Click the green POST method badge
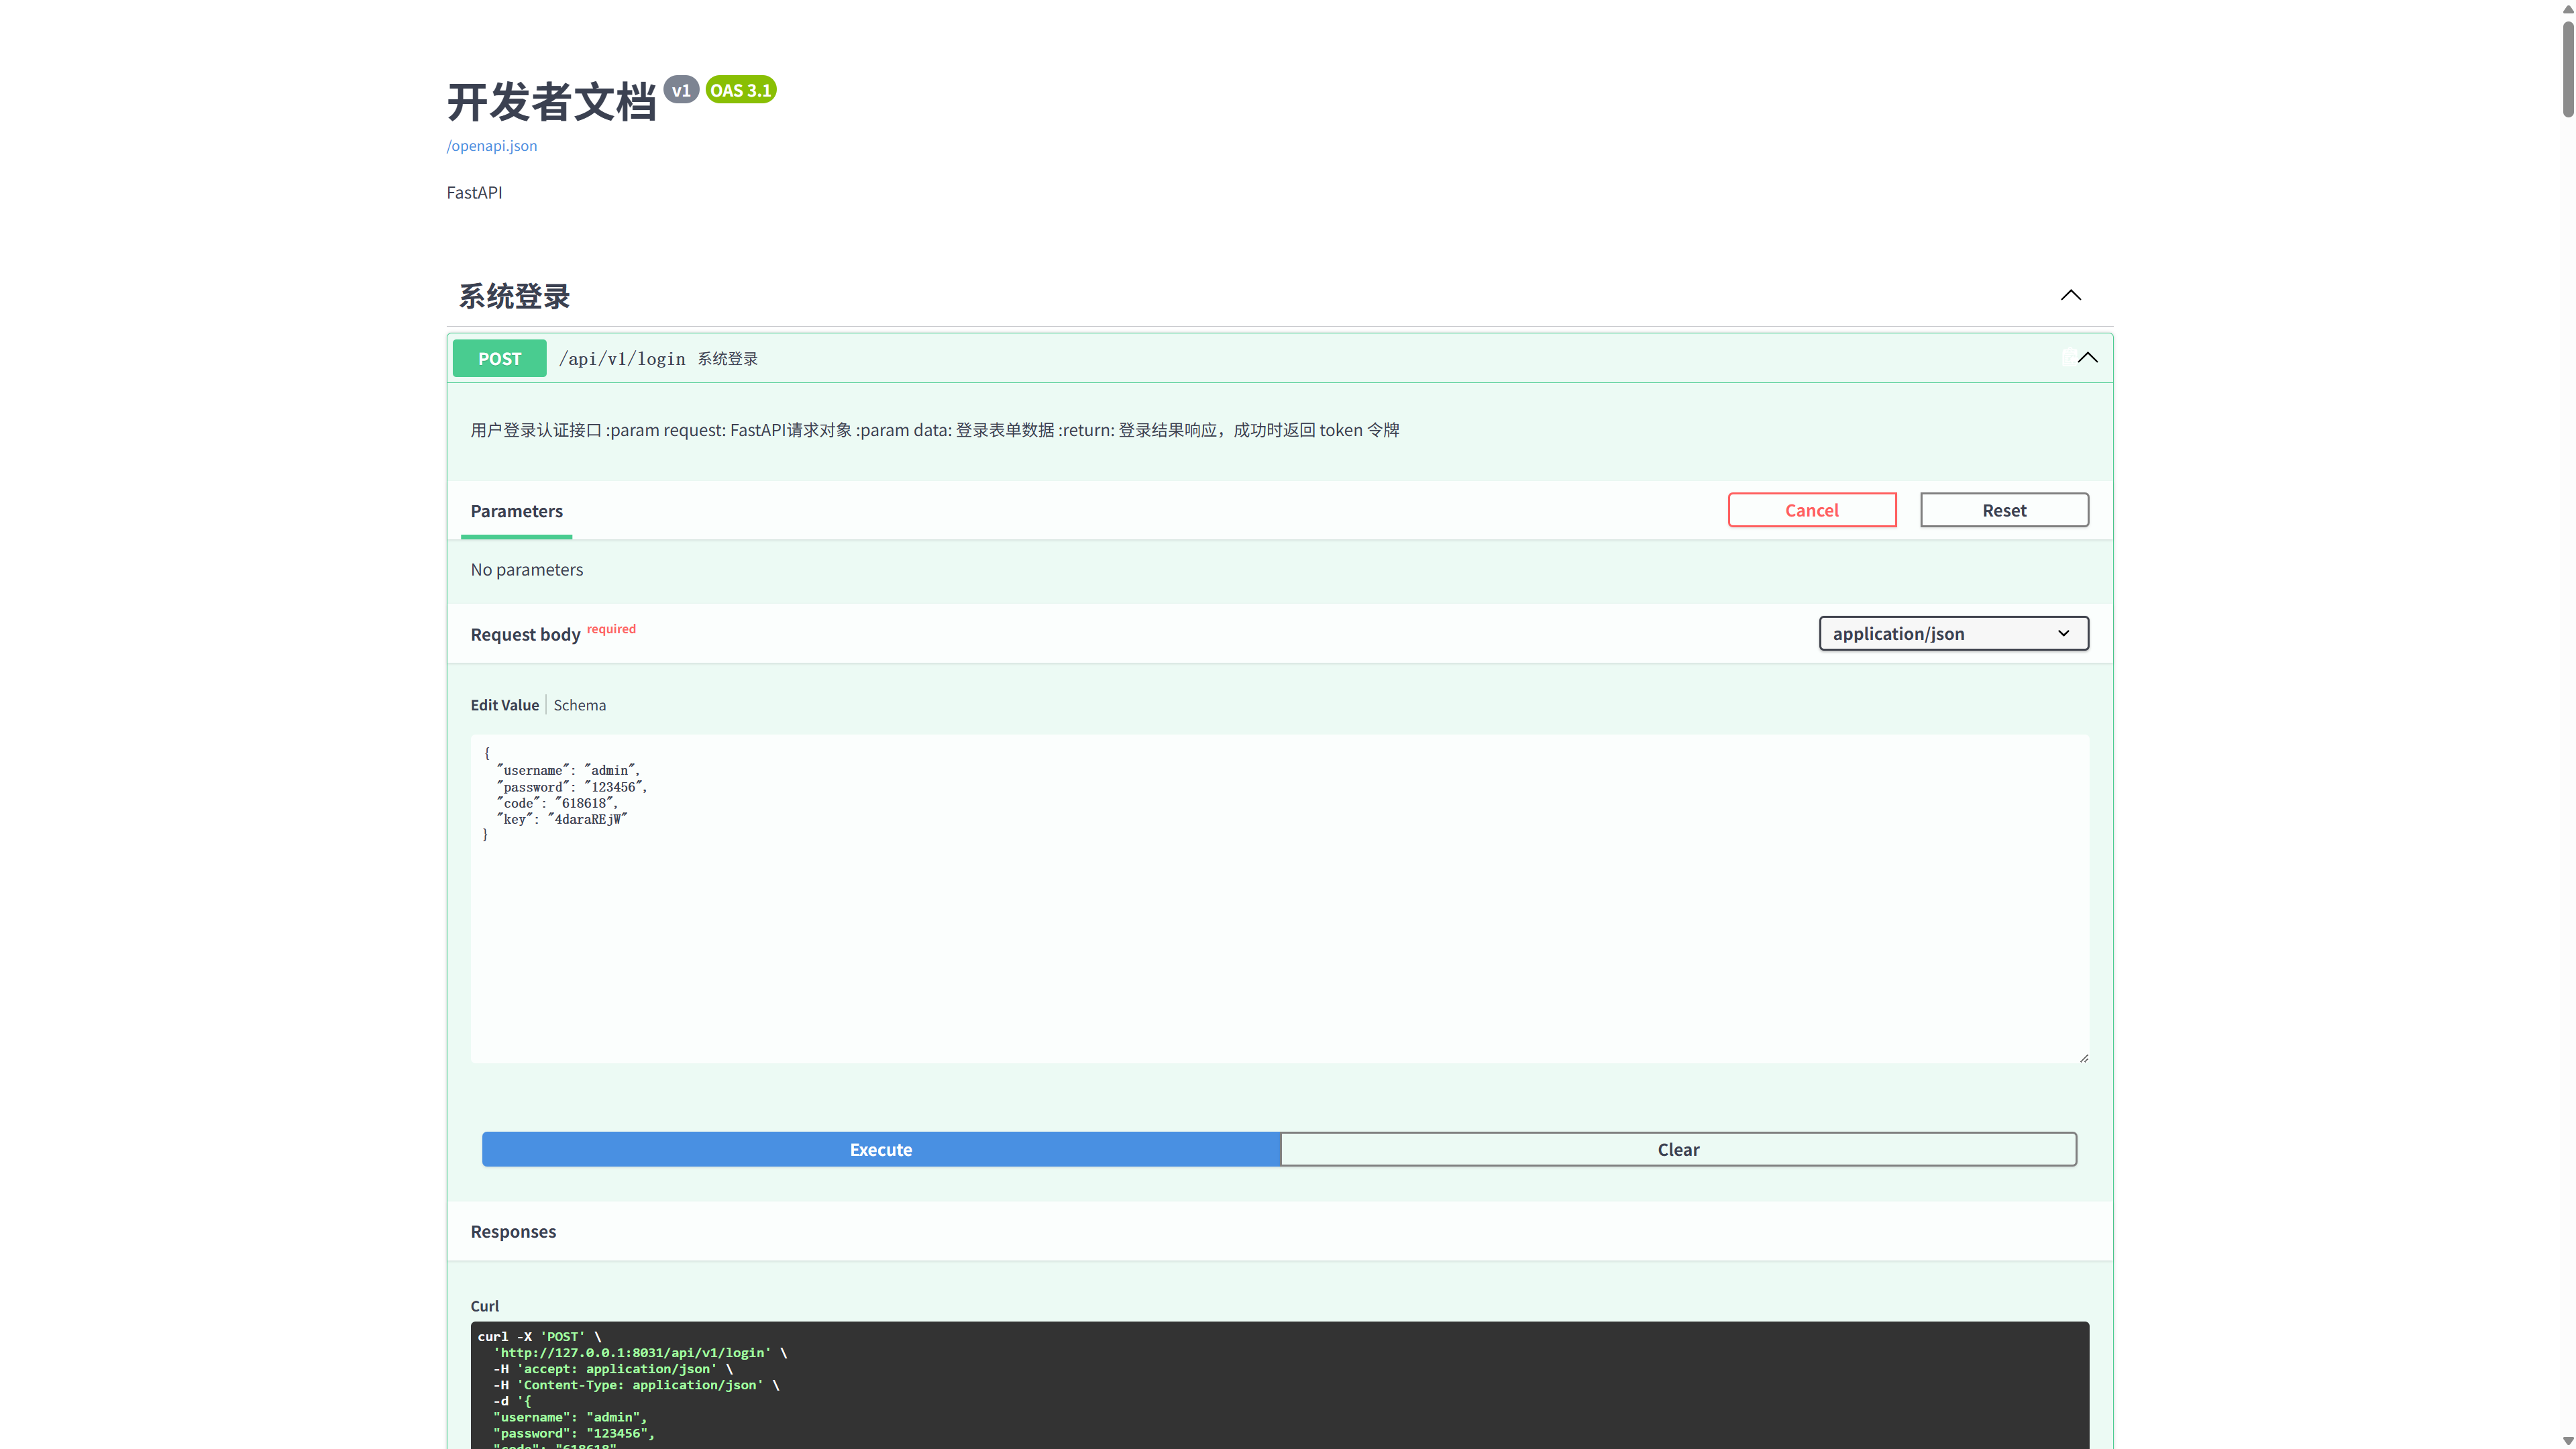The width and height of the screenshot is (2576, 1449). pyautogui.click(x=499, y=358)
